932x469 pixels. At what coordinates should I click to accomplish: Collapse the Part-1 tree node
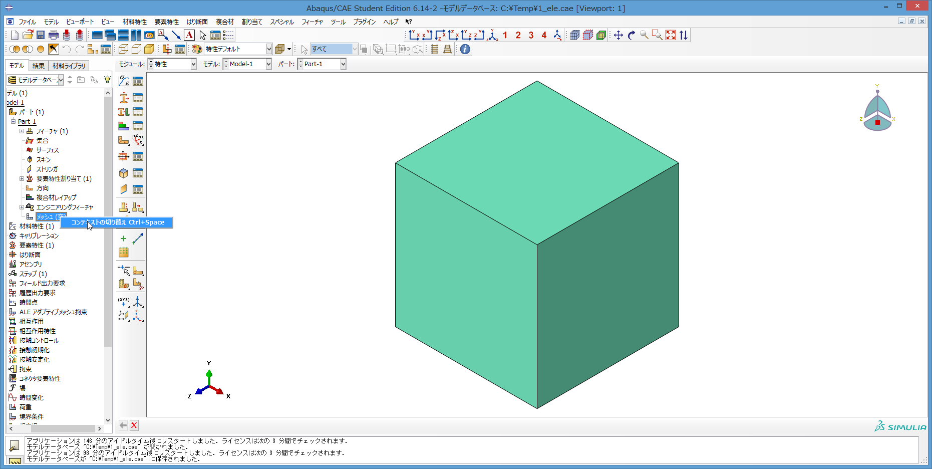(x=13, y=122)
